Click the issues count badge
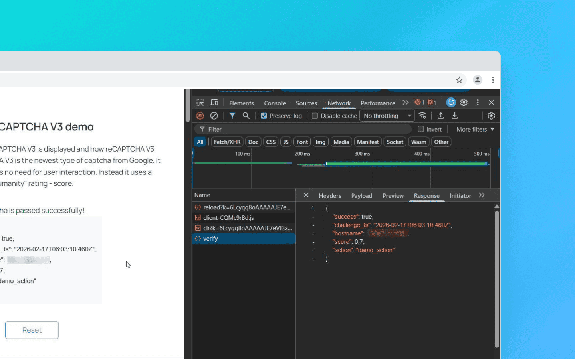 click(x=432, y=103)
